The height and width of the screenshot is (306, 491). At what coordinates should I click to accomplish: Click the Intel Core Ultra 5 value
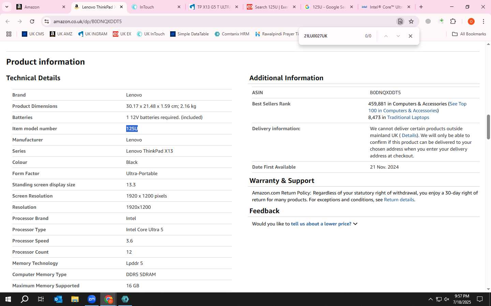coord(145,230)
